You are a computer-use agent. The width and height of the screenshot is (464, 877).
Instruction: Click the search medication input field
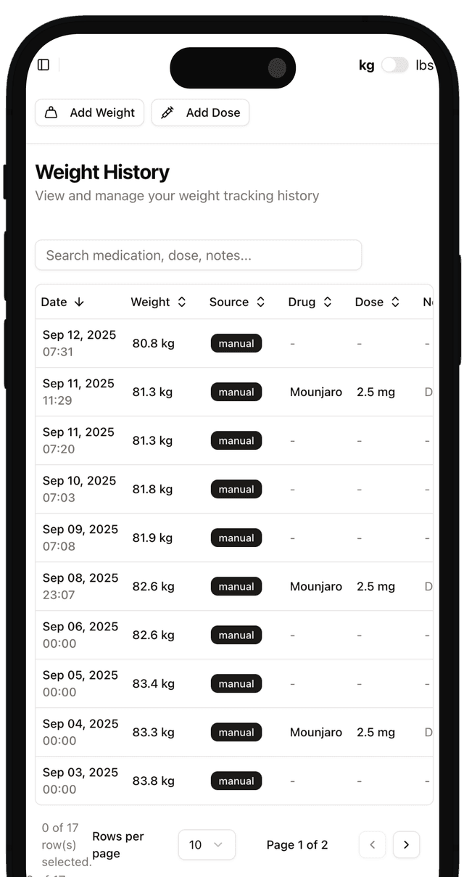click(x=199, y=255)
